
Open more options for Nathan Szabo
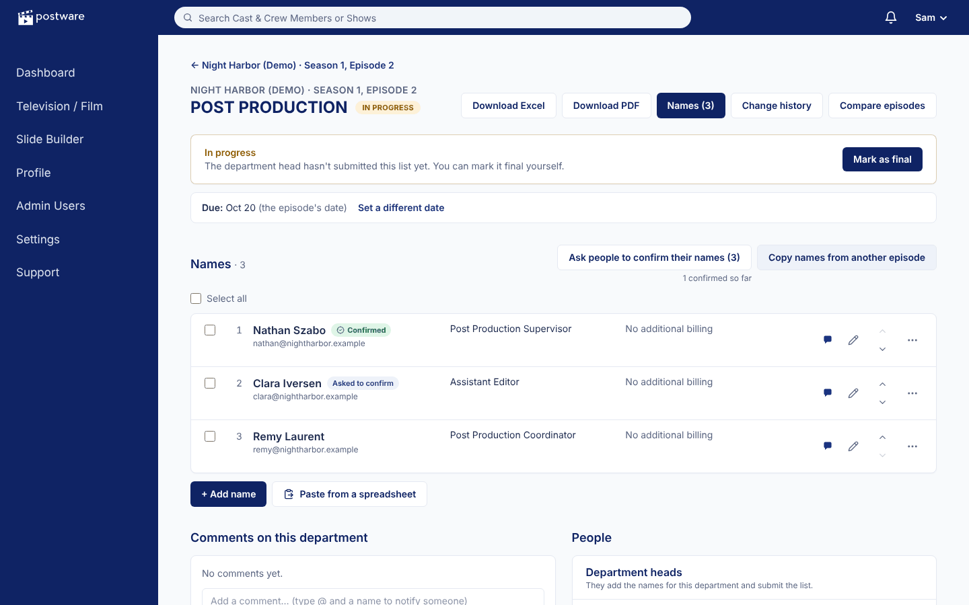click(x=912, y=340)
